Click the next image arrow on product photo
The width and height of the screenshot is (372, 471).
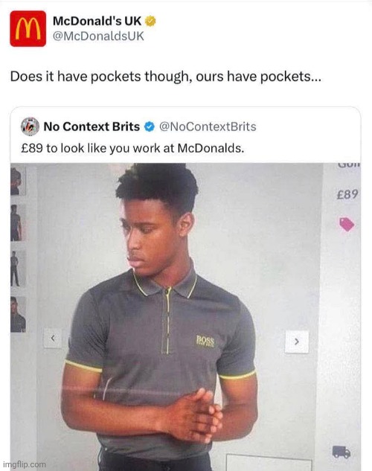pos(297,342)
